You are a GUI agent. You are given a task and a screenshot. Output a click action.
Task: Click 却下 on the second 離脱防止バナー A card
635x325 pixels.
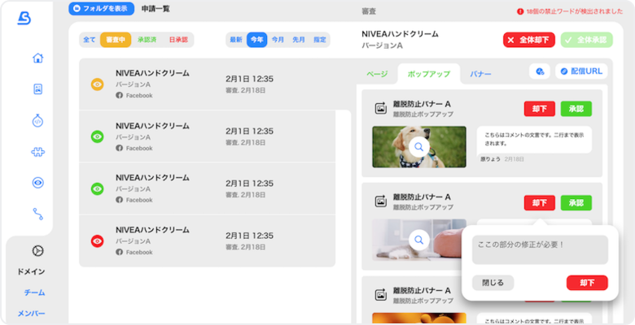(x=540, y=203)
